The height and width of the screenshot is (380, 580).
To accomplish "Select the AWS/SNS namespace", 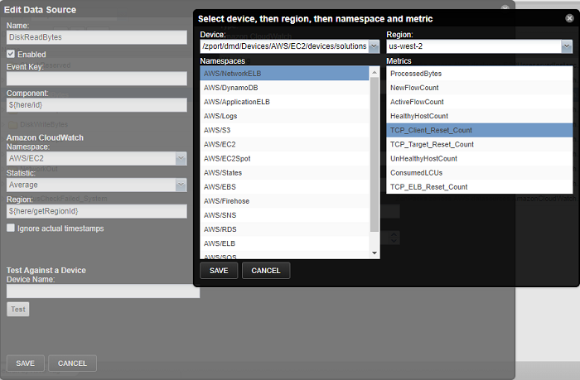I will coord(284,215).
